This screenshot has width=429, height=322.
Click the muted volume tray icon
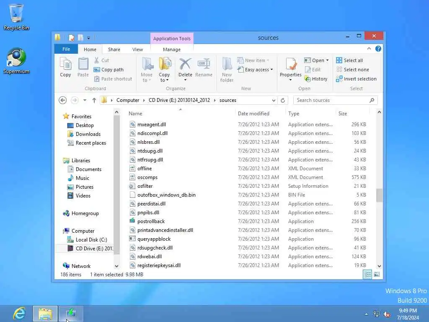(387, 314)
